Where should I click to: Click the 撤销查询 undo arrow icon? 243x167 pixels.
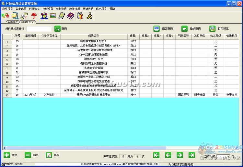tap(184, 28)
